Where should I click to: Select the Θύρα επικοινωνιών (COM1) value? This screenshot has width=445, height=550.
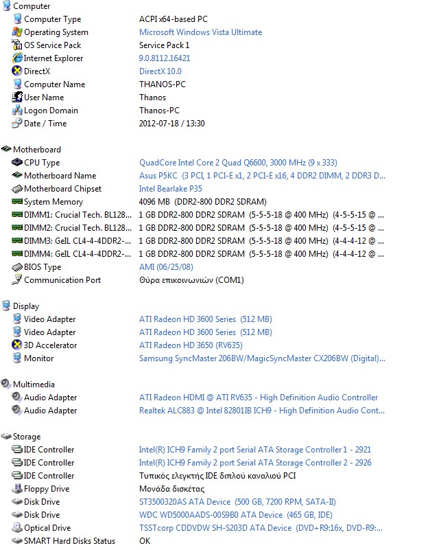click(x=191, y=280)
